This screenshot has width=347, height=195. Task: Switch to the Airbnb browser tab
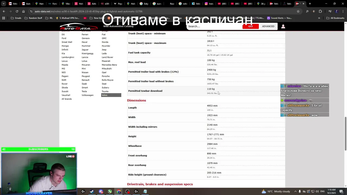coord(92,4)
